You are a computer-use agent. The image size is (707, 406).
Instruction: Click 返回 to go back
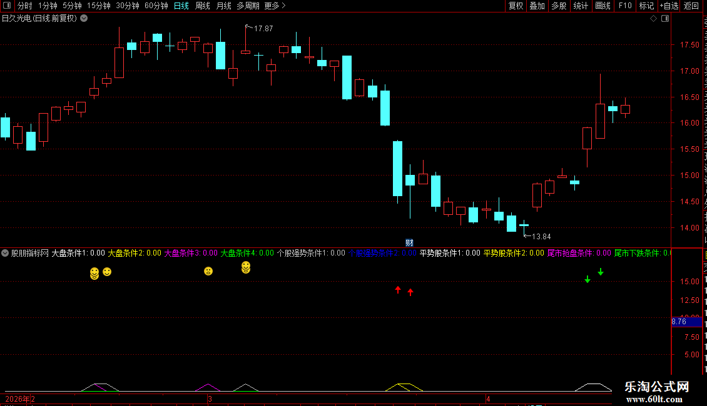click(691, 6)
